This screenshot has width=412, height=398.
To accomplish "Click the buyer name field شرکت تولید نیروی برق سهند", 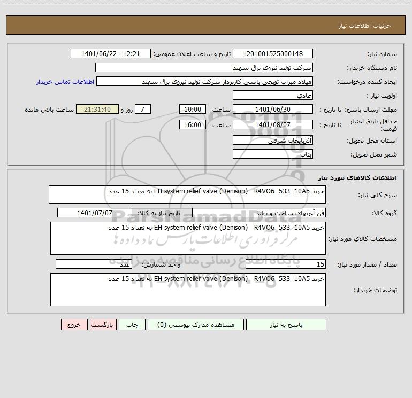I will pos(204,67).
